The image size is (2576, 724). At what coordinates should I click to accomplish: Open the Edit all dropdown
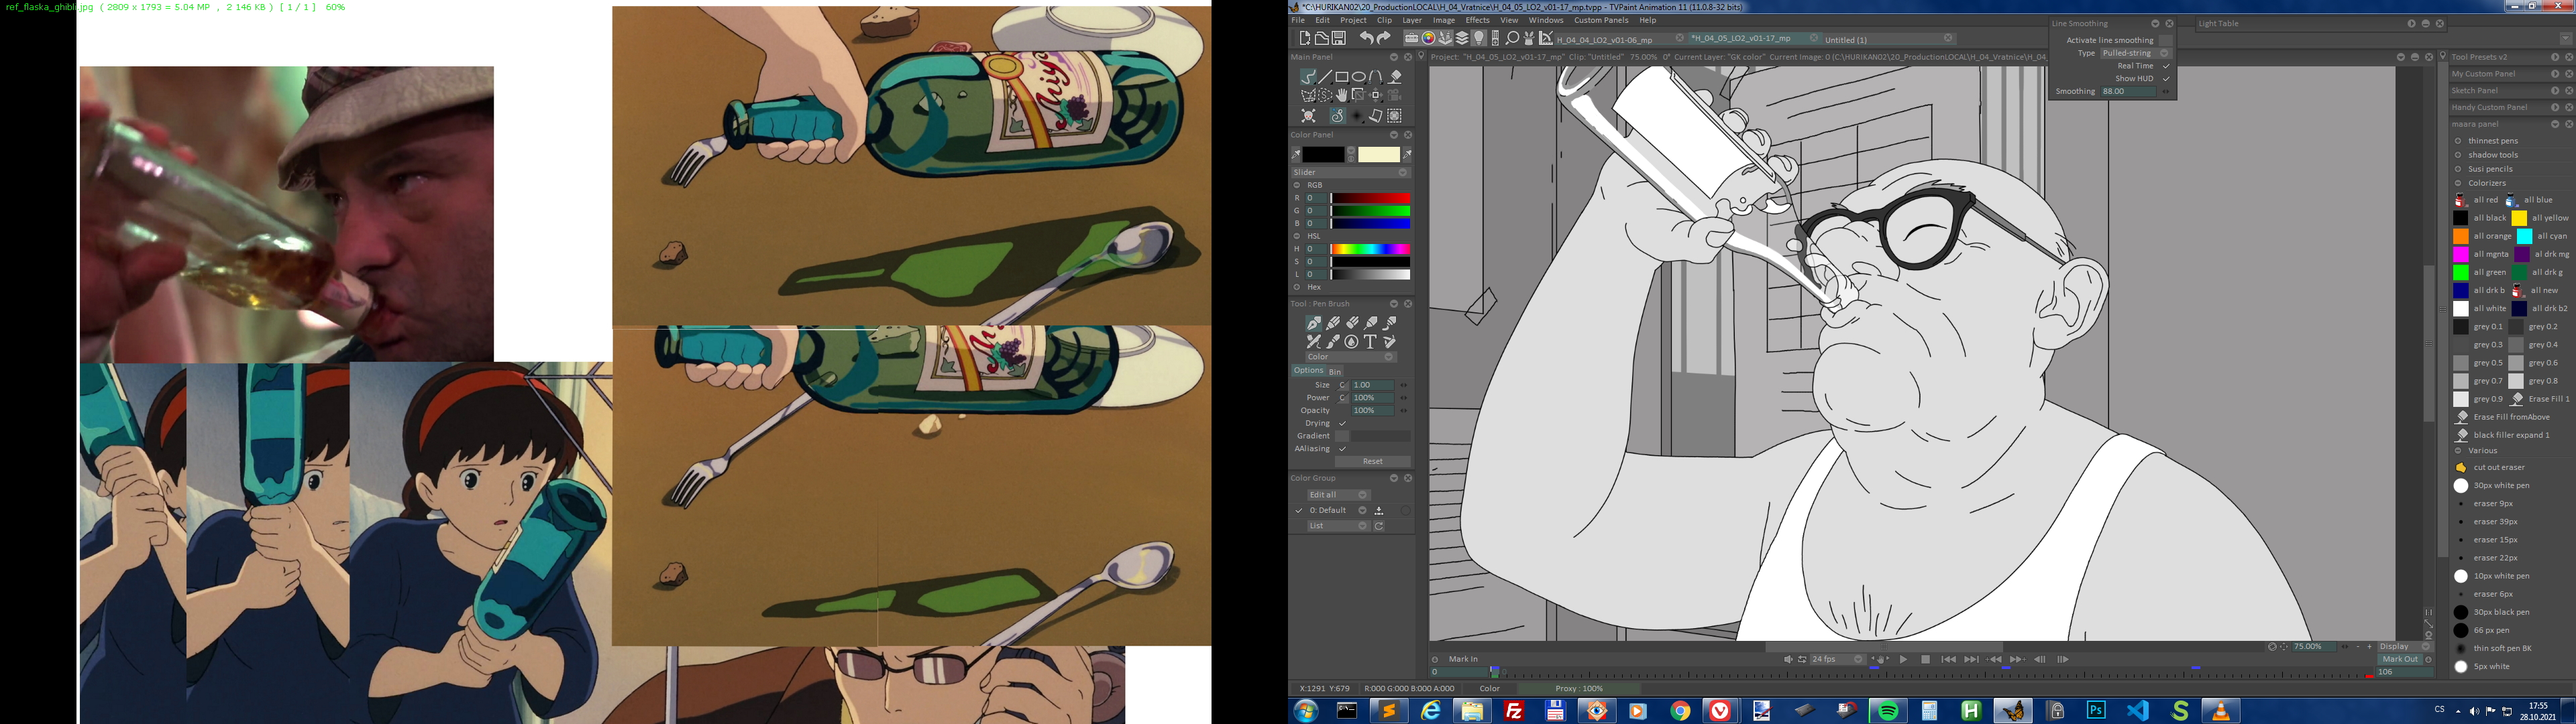[x=1338, y=495]
